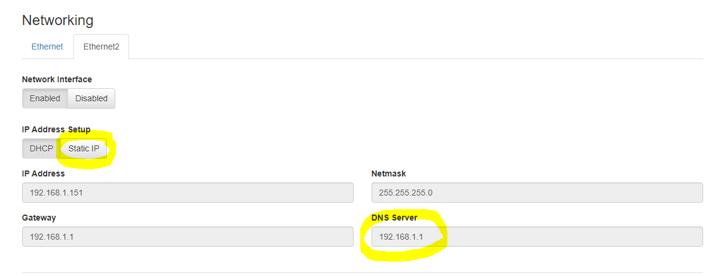Click the tab strip border right of Ethernet2
Screen dimensions: 718x276
(x=418, y=58)
